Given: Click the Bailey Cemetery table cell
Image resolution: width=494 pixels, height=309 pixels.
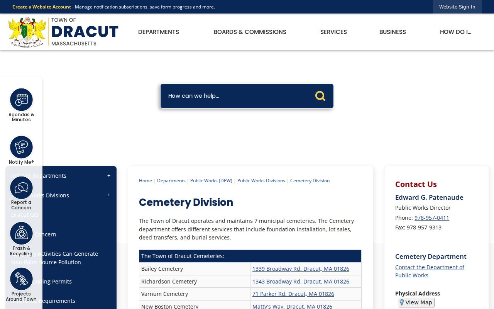Looking at the screenshot, I should [x=195, y=269].
